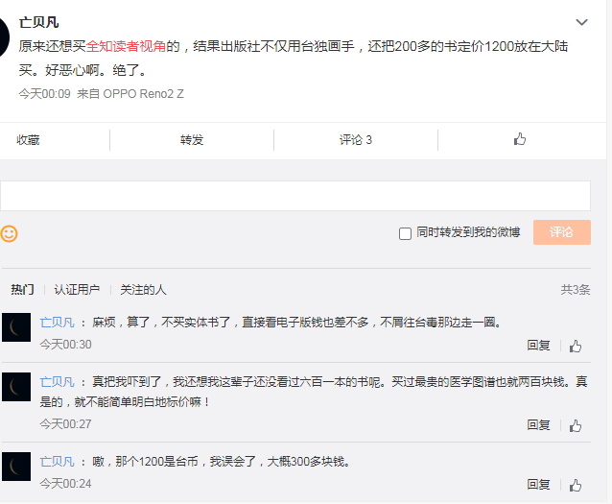Like the 今天00:24 comment
612x504 pixels.
coord(575,485)
